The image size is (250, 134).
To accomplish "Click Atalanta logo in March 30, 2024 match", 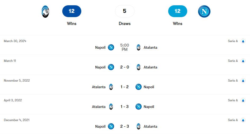I will pyautogui.click(x=138, y=47).
